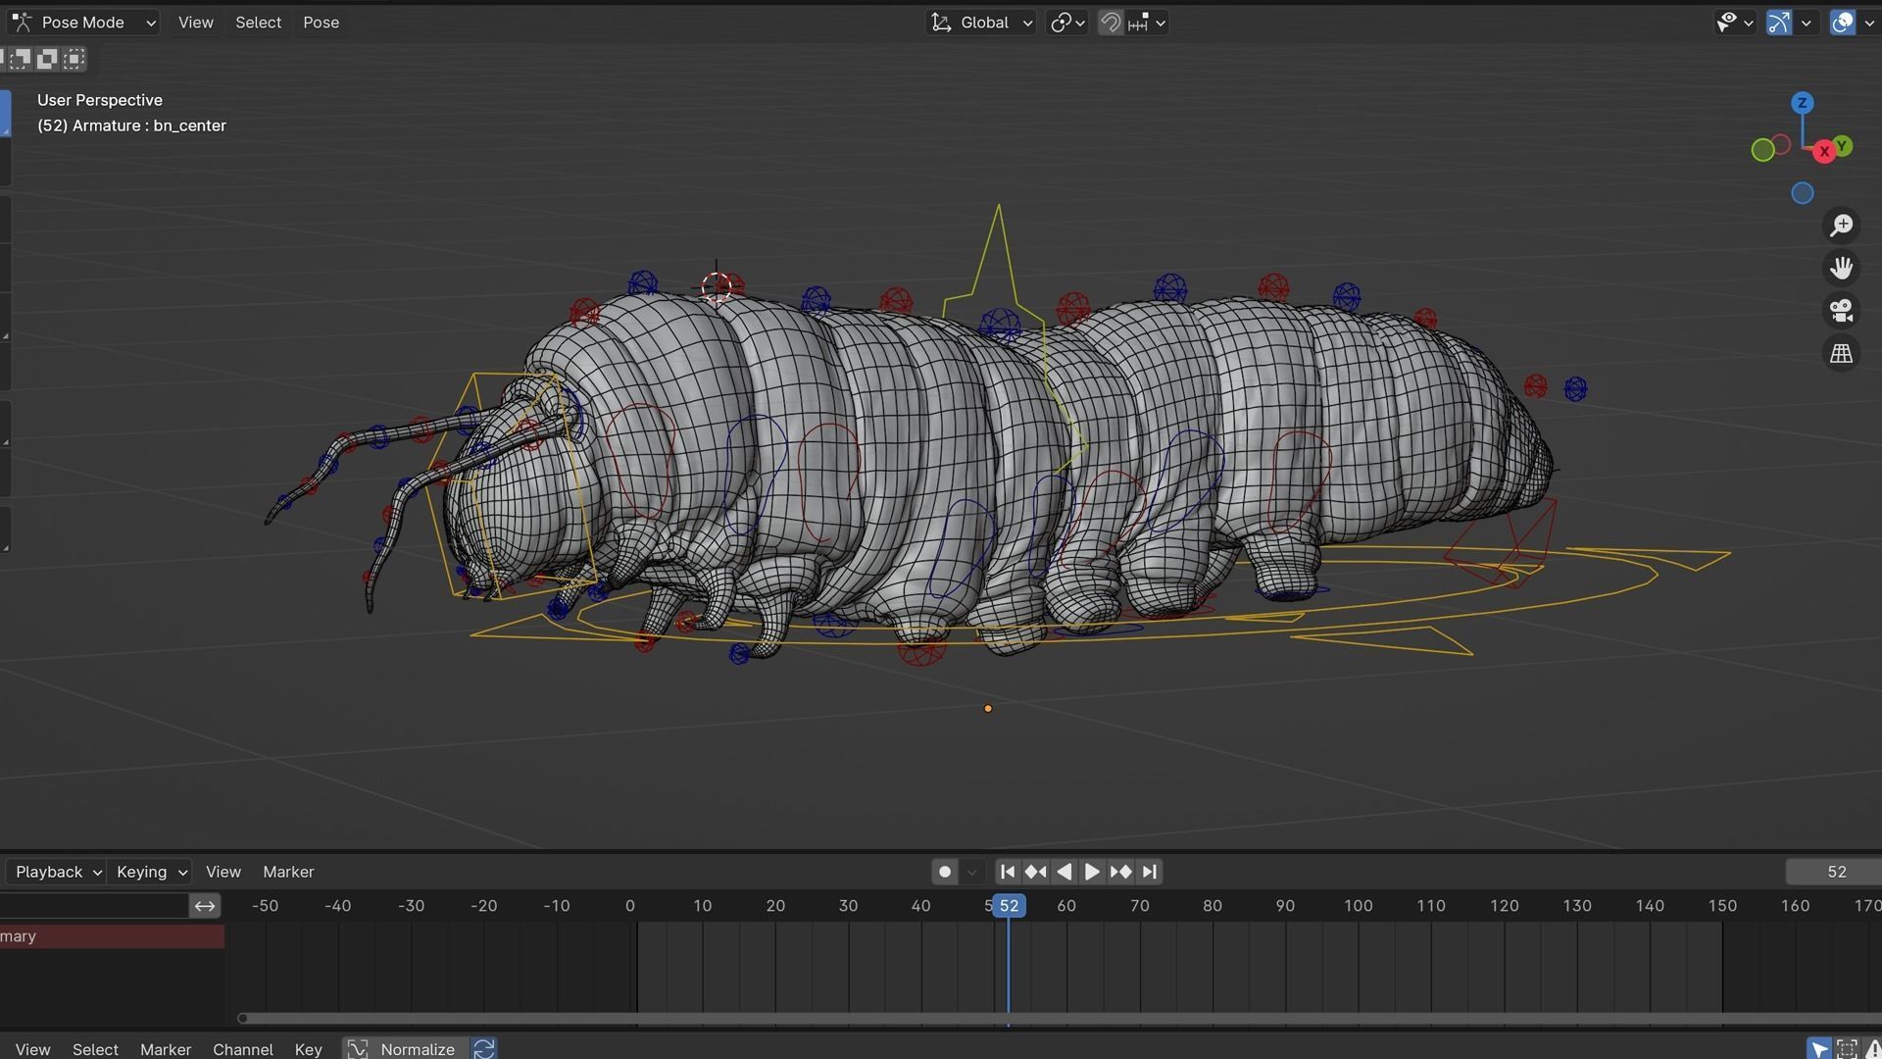Open the Pose menu
The width and height of the screenshot is (1882, 1059).
click(321, 22)
